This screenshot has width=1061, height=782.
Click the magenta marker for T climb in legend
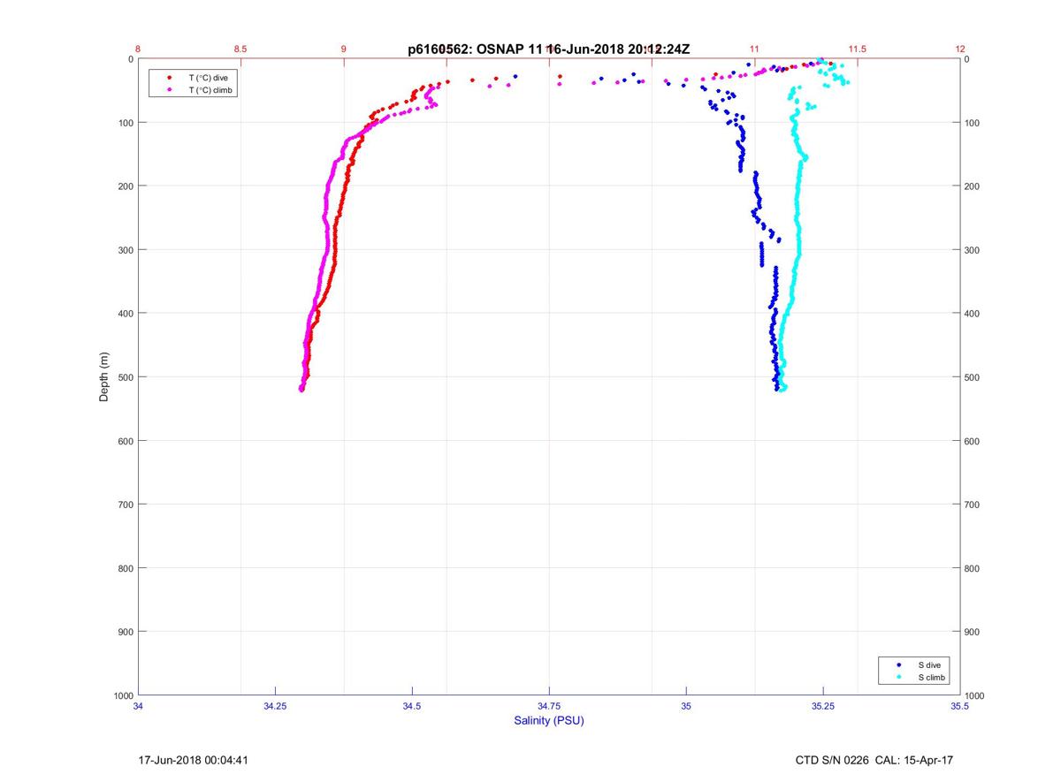[169, 90]
